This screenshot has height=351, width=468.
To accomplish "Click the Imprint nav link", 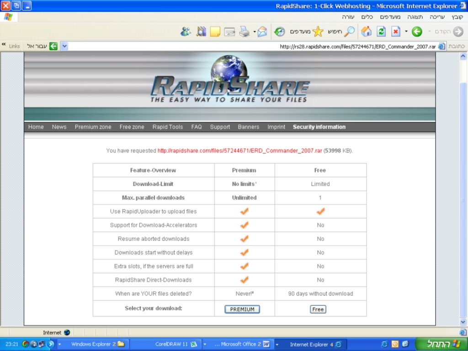I will (x=276, y=127).
